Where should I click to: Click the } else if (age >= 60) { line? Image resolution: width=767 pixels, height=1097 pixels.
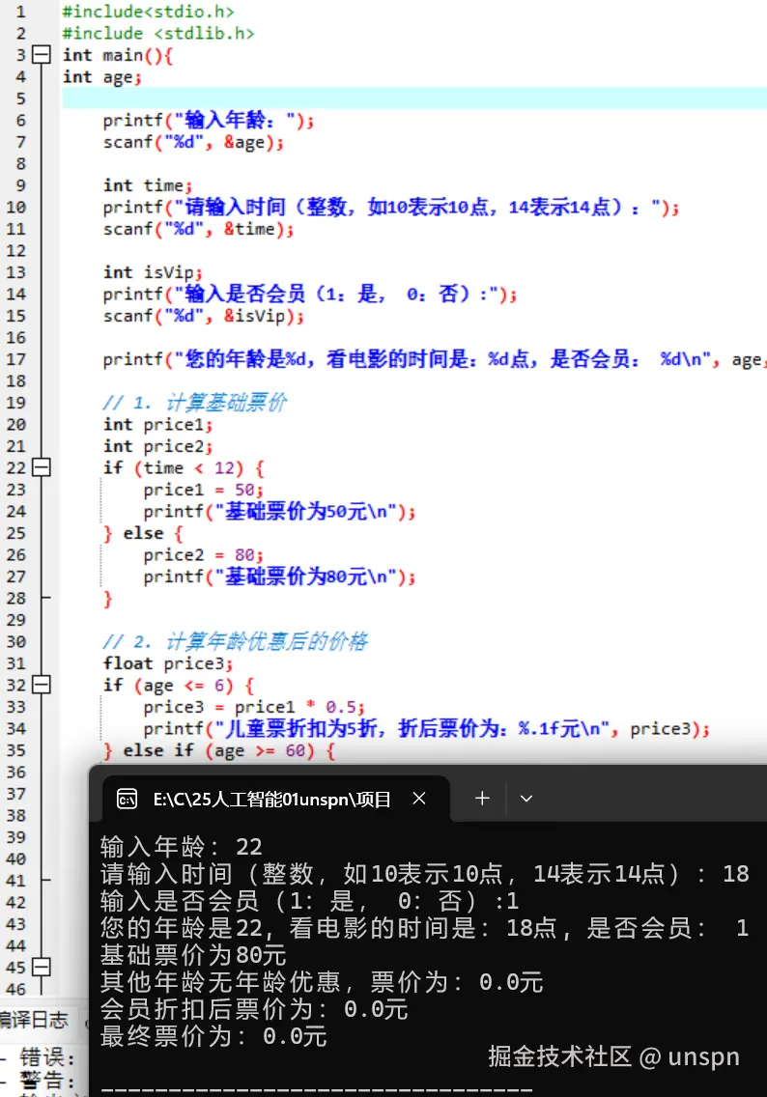click(x=219, y=750)
